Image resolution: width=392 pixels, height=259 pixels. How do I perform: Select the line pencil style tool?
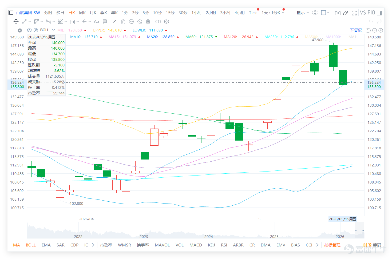click(115, 22)
